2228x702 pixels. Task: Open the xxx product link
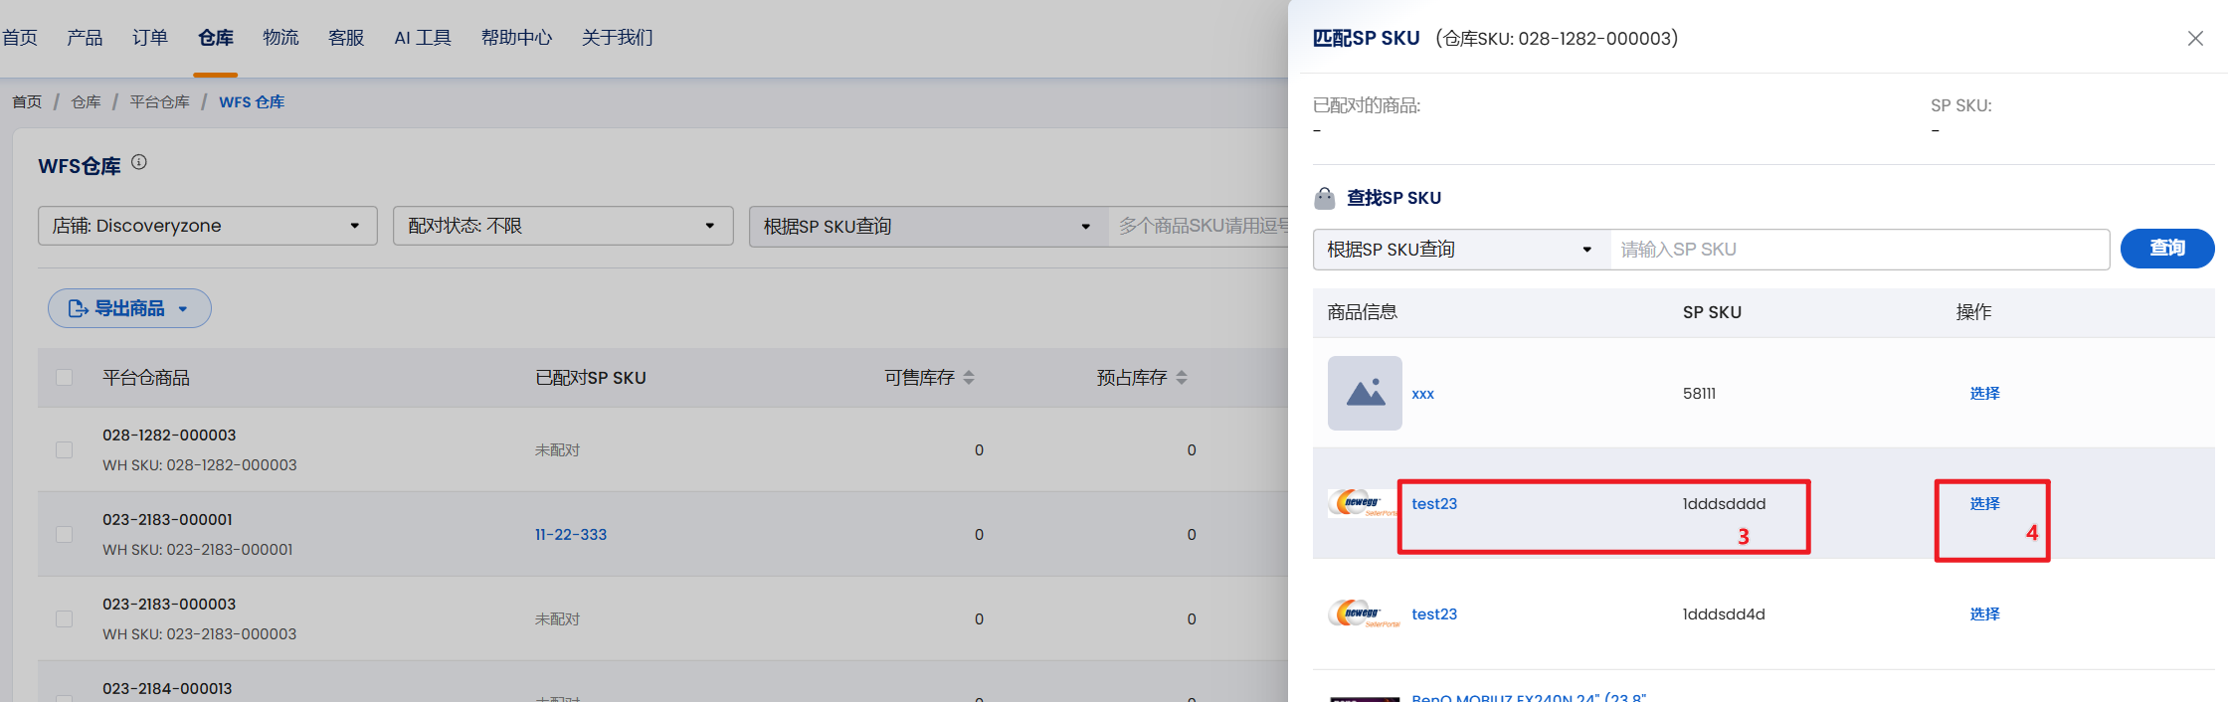[1423, 394]
